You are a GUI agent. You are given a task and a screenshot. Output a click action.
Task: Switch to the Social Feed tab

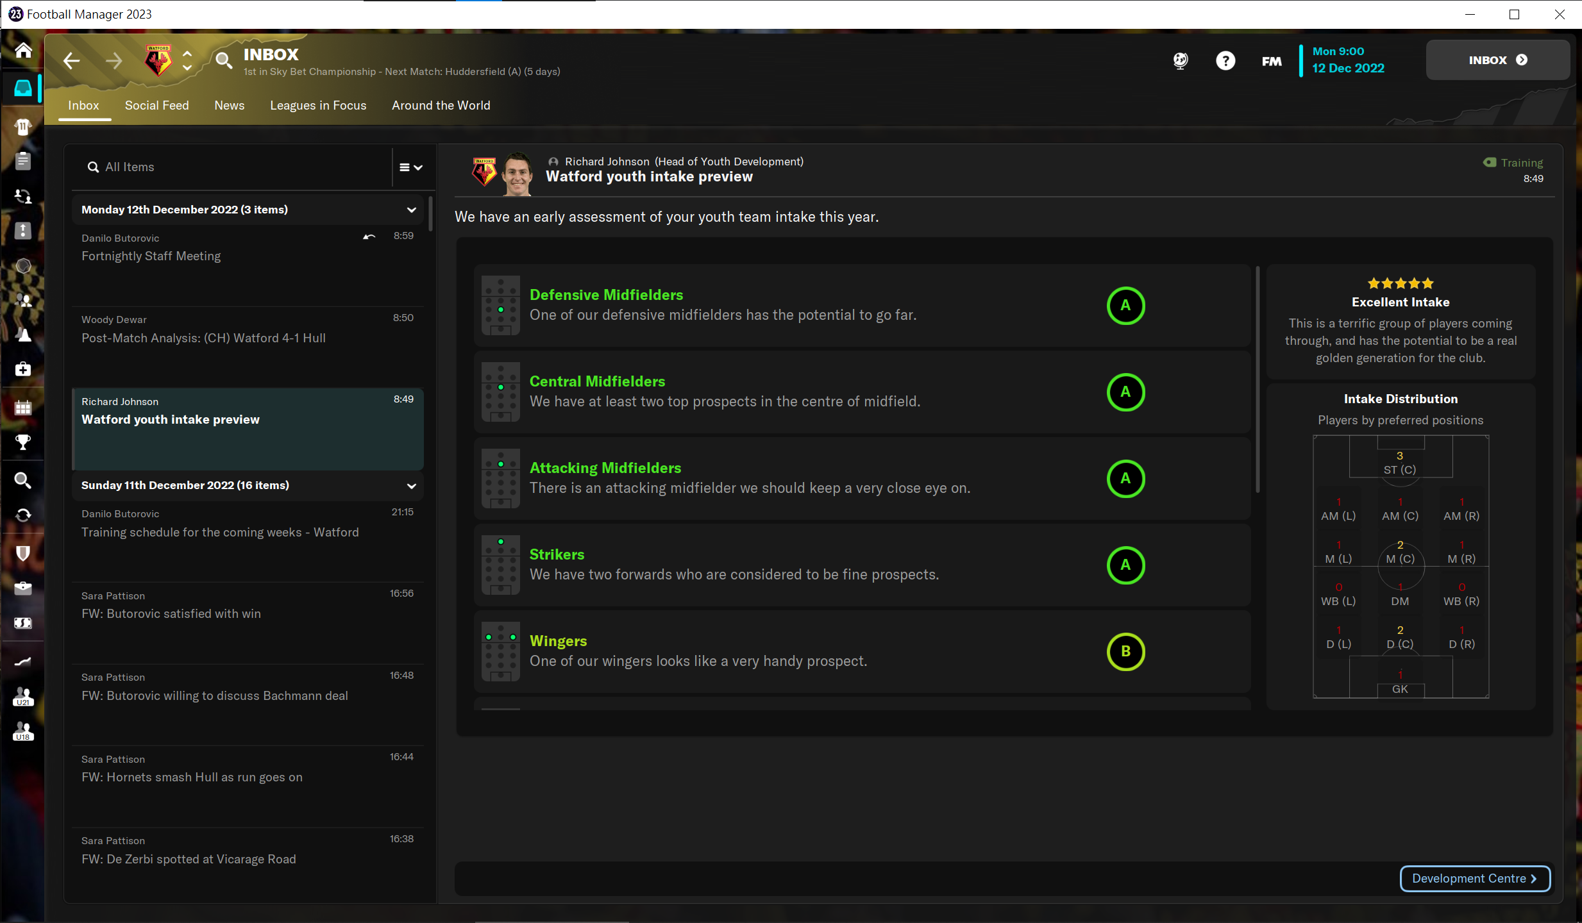point(157,105)
